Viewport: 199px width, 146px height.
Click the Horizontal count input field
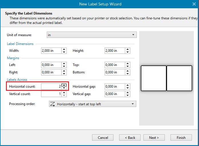(x=51, y=86)
